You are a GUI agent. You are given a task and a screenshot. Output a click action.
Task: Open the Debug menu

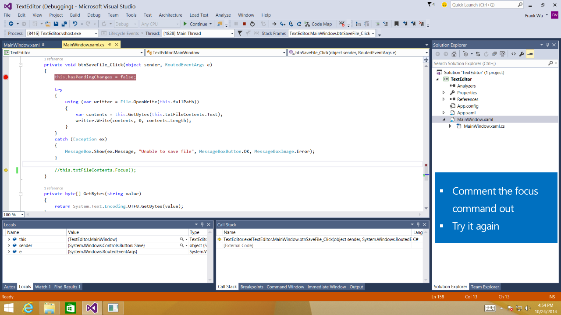pos(94,15)
